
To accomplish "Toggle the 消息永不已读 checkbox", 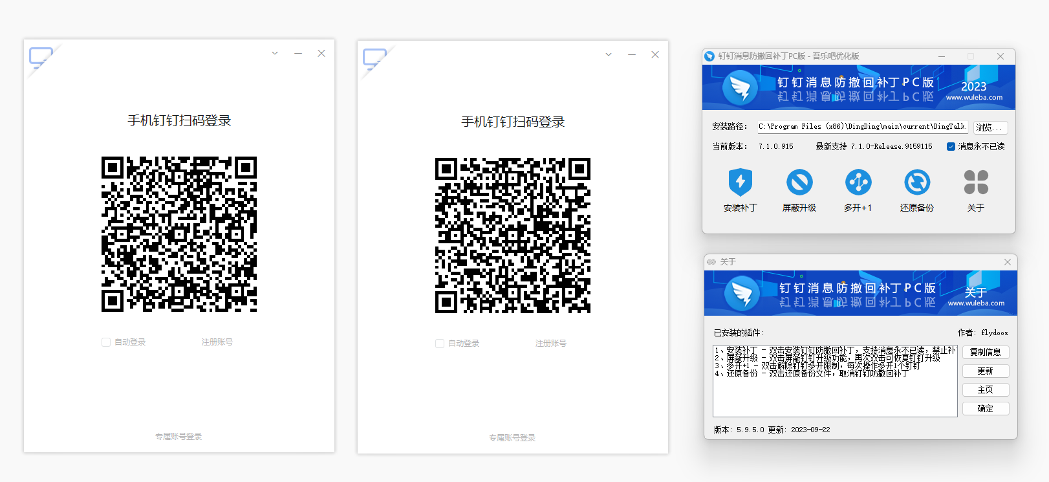I will pos(951,146).
